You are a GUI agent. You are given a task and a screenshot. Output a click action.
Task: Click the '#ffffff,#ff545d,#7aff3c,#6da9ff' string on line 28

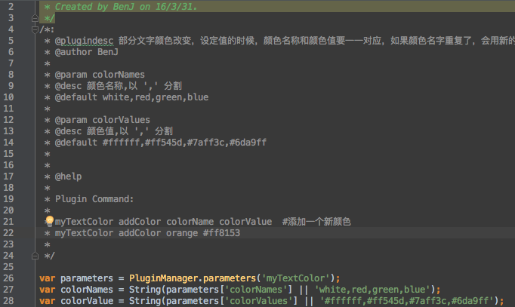pos(406,301)
